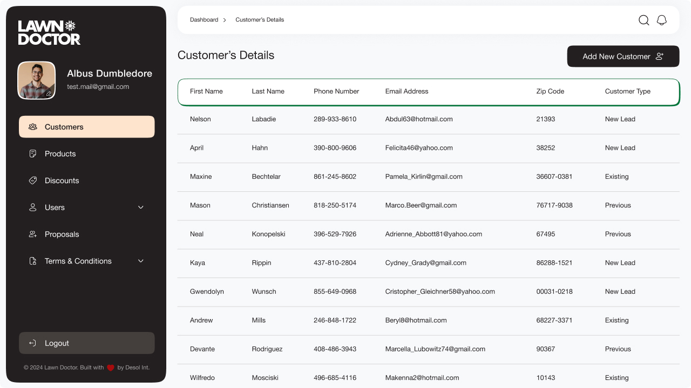Click zip code 38252
Viewport: 691px width, 388px height.
545,148
